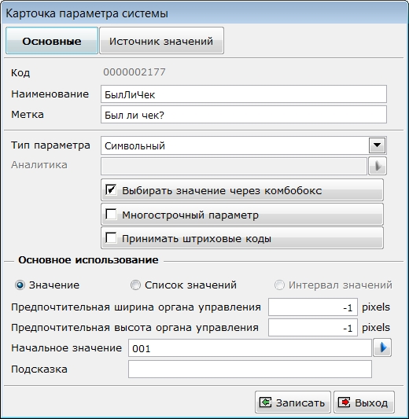
Task: Click the Аналитика field arrow button
Action: click(378, 166)
